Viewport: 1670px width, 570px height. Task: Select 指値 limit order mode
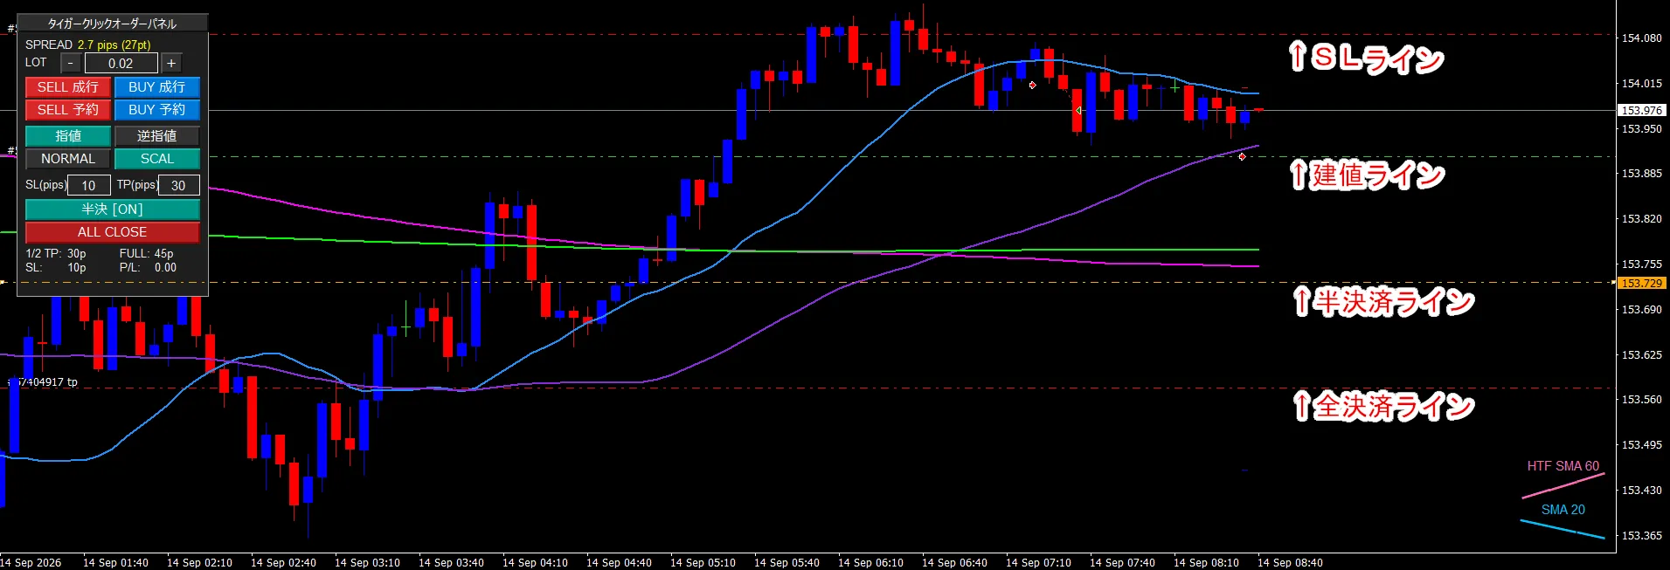pyautogui.click(x=68, y=136)
